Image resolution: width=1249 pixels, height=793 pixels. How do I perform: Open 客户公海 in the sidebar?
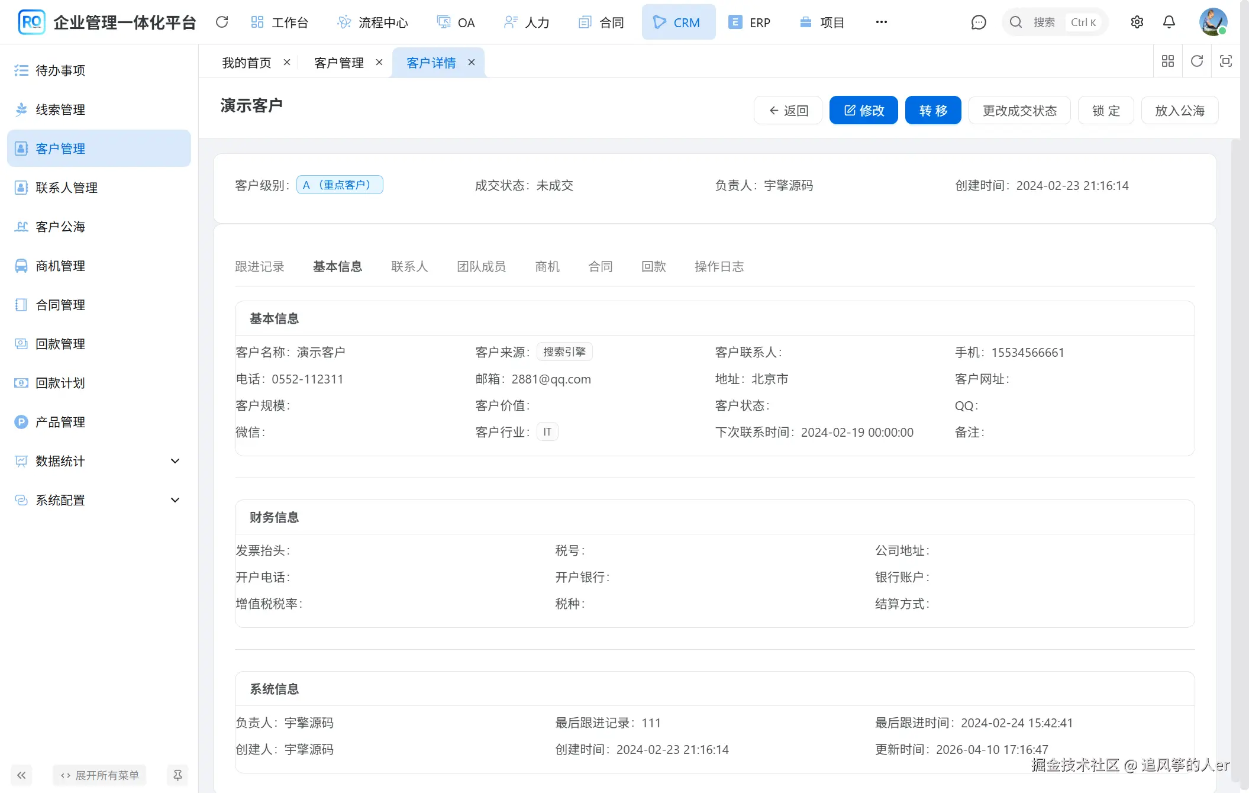99,227
